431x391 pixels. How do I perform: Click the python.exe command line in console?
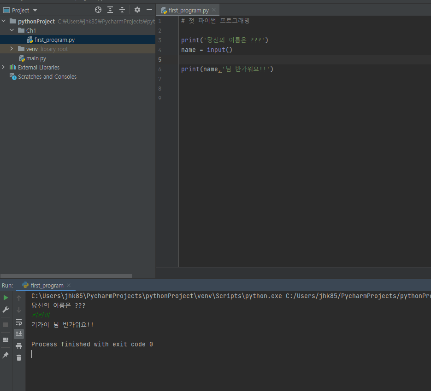click(231, 296)
